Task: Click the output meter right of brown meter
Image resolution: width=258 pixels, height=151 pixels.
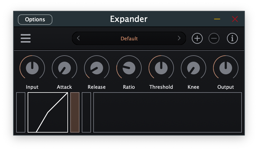Action: tap(86, 112)
